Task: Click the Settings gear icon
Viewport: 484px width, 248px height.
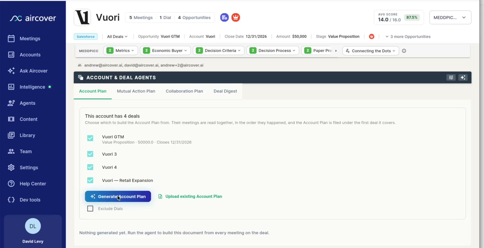Action: (x=11, y=168)
